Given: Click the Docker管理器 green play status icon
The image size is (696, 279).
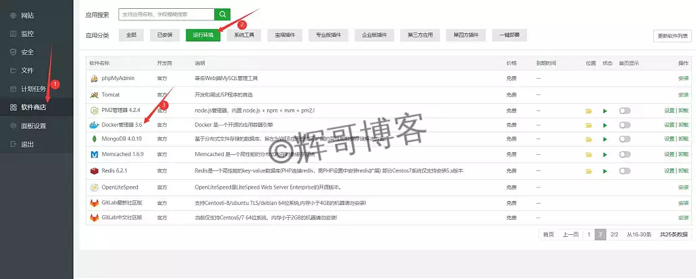Looking at the screenshot, I should point(605,126).
